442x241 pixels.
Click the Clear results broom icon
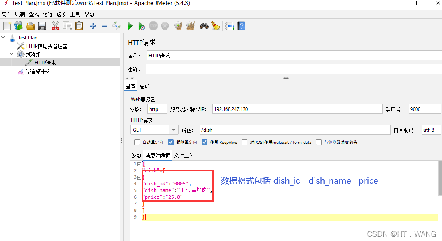(178, 26)
